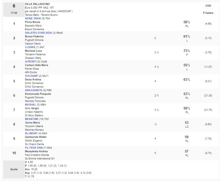The width and height of the screenshot is (220, 184).
Task: Click the ANASSARETE horse name
Action: [x=34, y=90]
